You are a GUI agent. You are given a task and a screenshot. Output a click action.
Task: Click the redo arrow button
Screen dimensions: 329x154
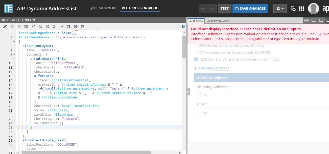click(212, 9)
